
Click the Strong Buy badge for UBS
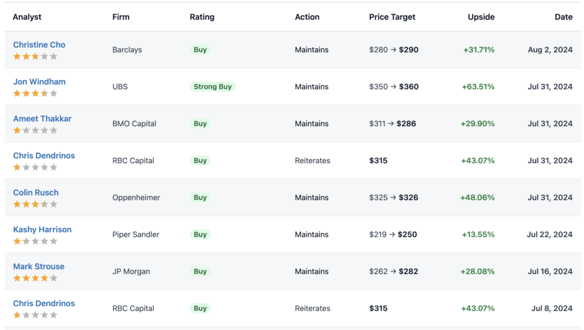213,86
